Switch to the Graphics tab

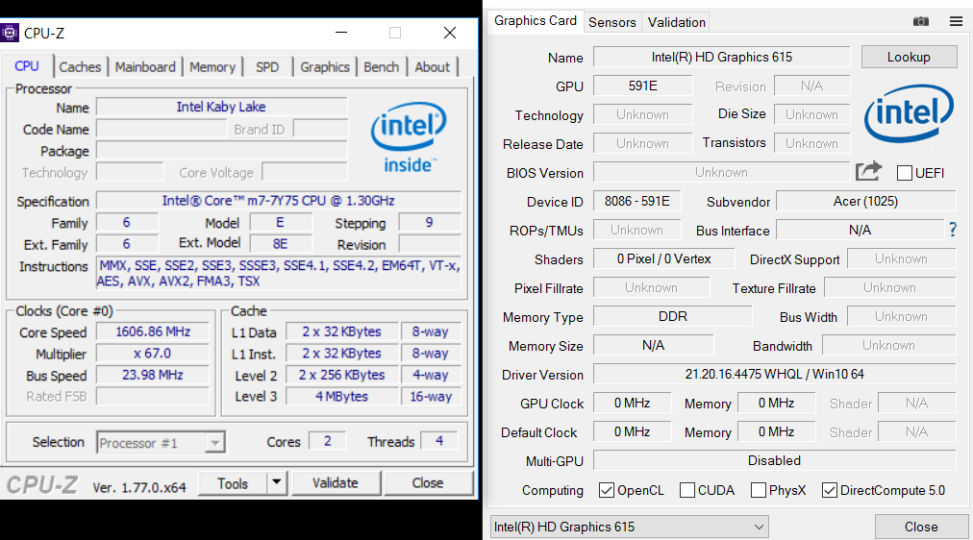(325, 67)
